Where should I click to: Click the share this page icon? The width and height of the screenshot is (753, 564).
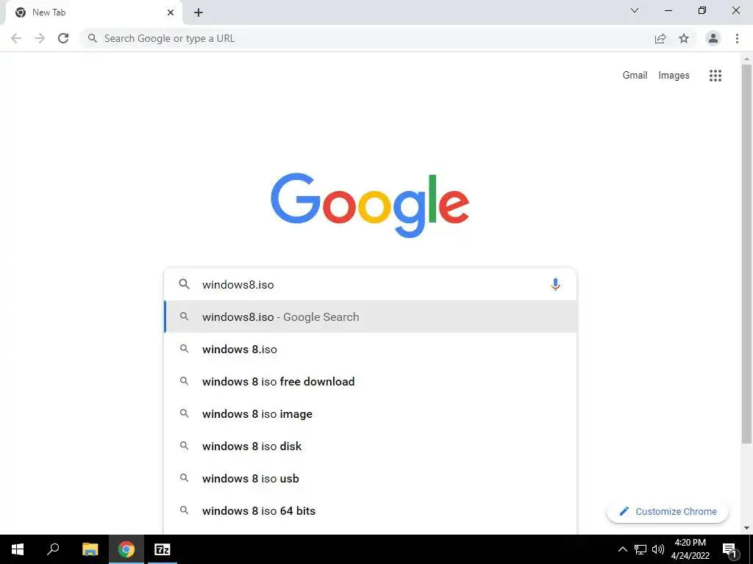660,38
